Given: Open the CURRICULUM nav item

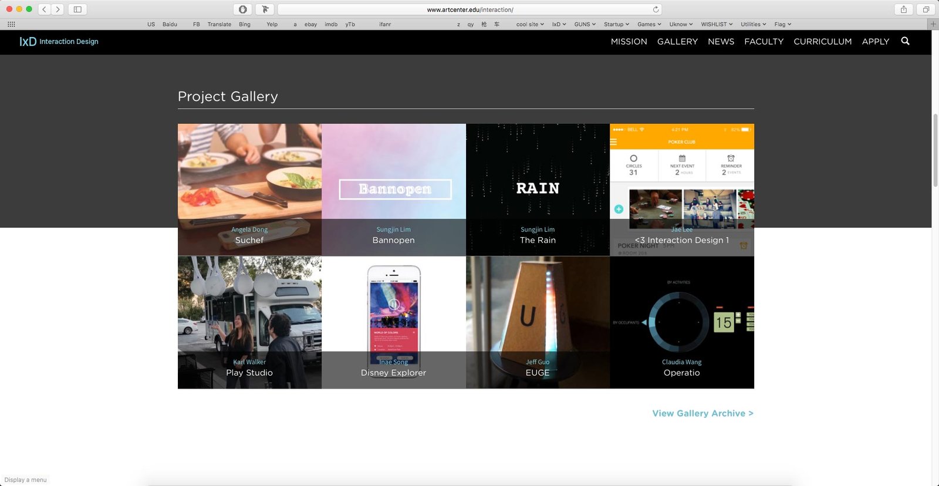Looking at the screenshot, I should click(822, 42).
